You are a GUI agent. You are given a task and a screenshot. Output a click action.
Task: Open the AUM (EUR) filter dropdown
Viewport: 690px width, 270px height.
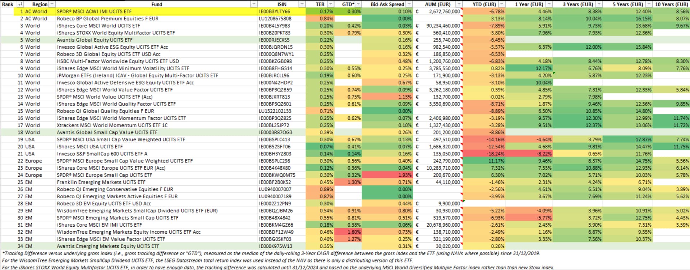(459, 4)
